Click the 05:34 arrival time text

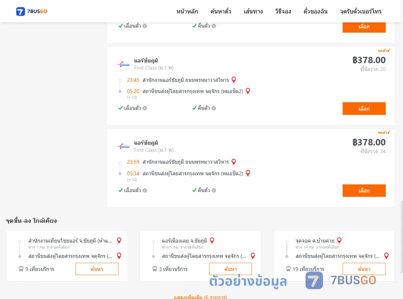(x=133, y=173)
